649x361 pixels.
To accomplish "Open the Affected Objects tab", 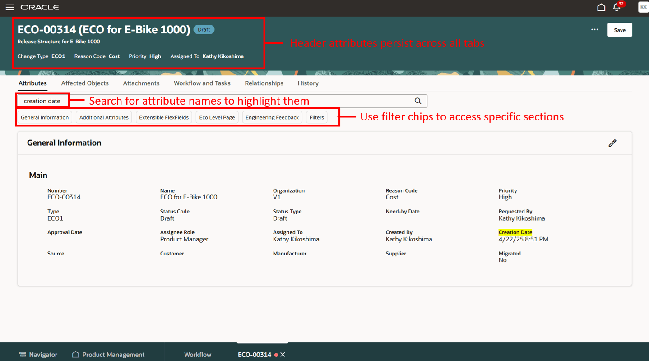I will click(85, 83).
